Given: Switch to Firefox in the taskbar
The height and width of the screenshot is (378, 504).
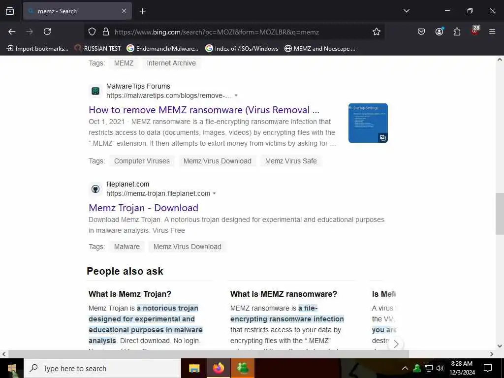Looking at the screenshot, I should pyautogui.click(x=218, y=368).
